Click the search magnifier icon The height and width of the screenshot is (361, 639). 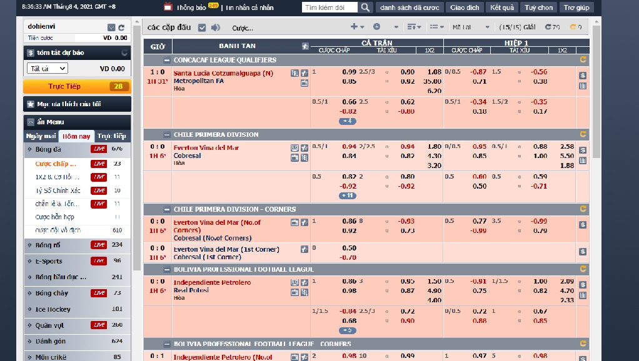tap(366, 7)
